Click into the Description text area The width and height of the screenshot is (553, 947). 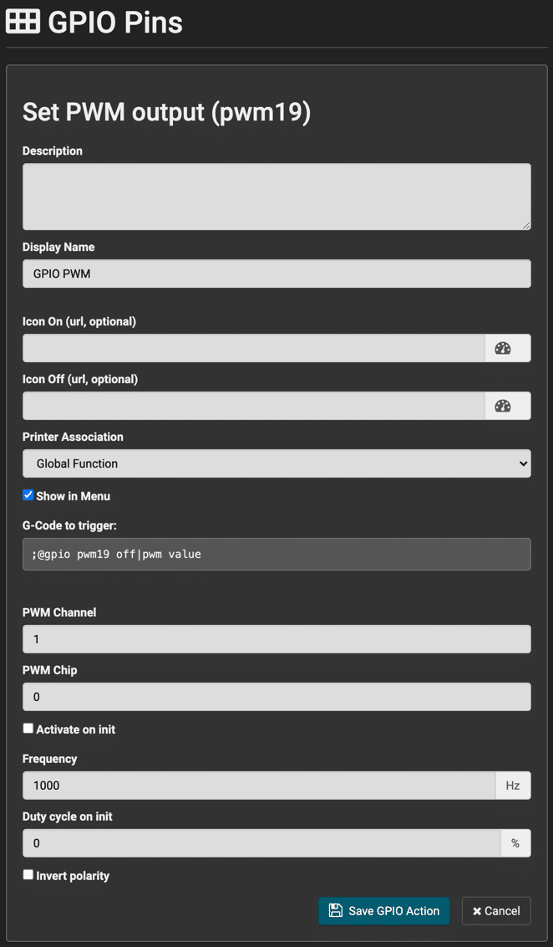[276, 197]
